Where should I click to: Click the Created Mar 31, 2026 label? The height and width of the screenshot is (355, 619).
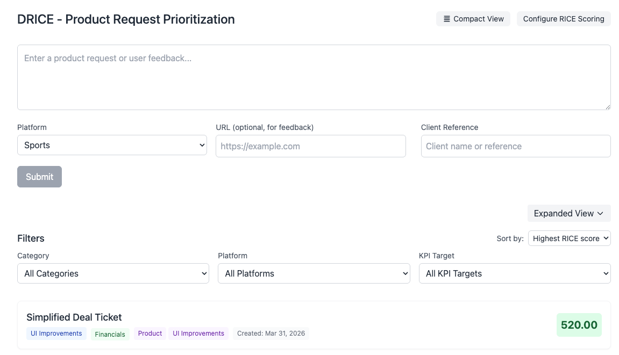coord(271,334)
